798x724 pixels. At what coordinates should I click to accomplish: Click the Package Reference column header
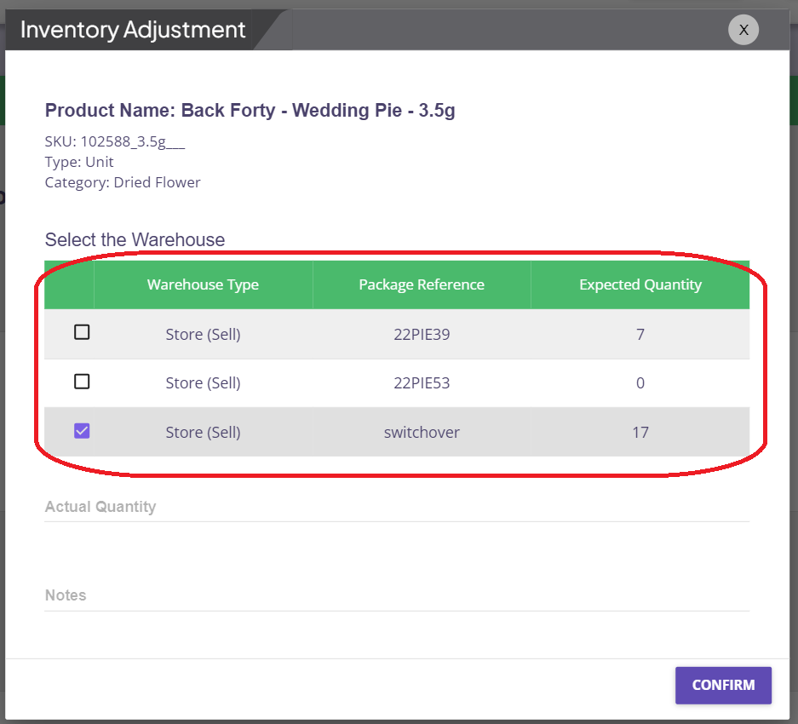pyautogui.click(x=422, y=284)
